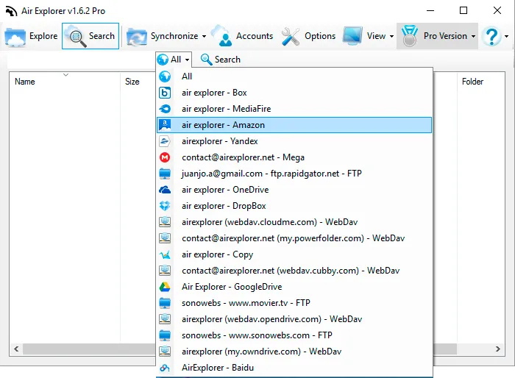Click the Baidu account icon
This screenshot has height=378, width=515.
pyautogui.click(x=165, y=368)
